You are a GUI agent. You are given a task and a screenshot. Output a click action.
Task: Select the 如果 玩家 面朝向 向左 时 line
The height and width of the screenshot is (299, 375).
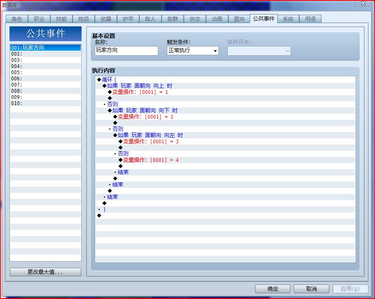click(x=225, y=135)
